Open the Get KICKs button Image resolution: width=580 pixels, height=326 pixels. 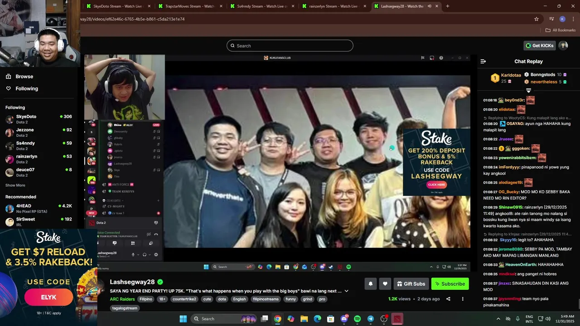[x=539, y=46]
